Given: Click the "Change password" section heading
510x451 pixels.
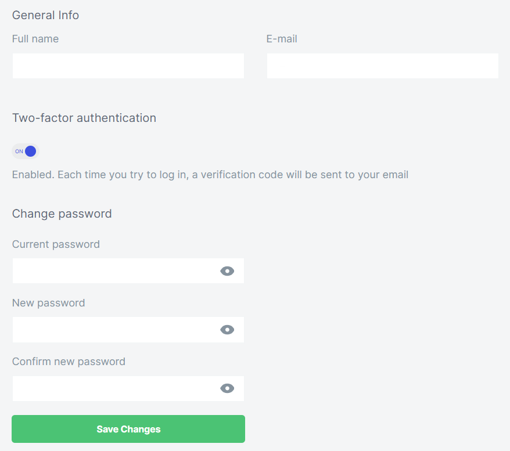Looking at the screenshot, I should click(62, 214).
